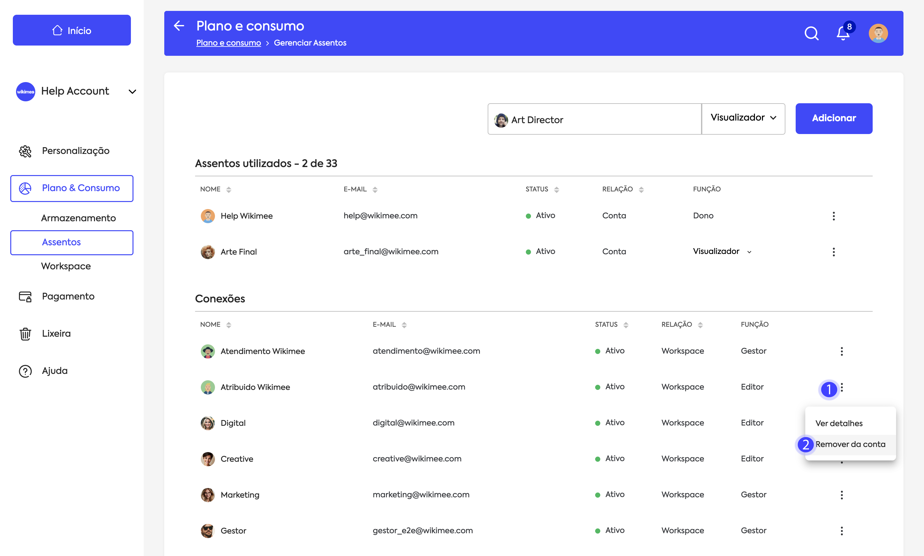
Task: Click the back arrow in header
Action: [179, 25]
